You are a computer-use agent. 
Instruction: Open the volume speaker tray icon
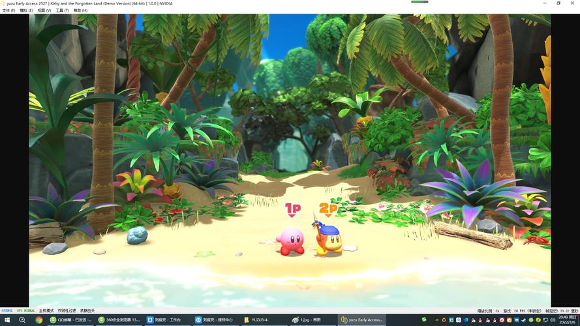[x=553, y=320]
